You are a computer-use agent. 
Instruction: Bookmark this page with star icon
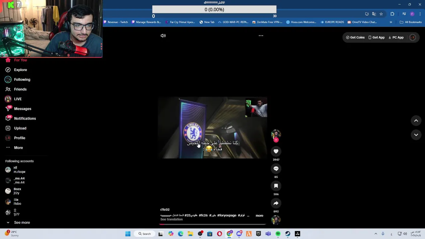click(381, 14)
